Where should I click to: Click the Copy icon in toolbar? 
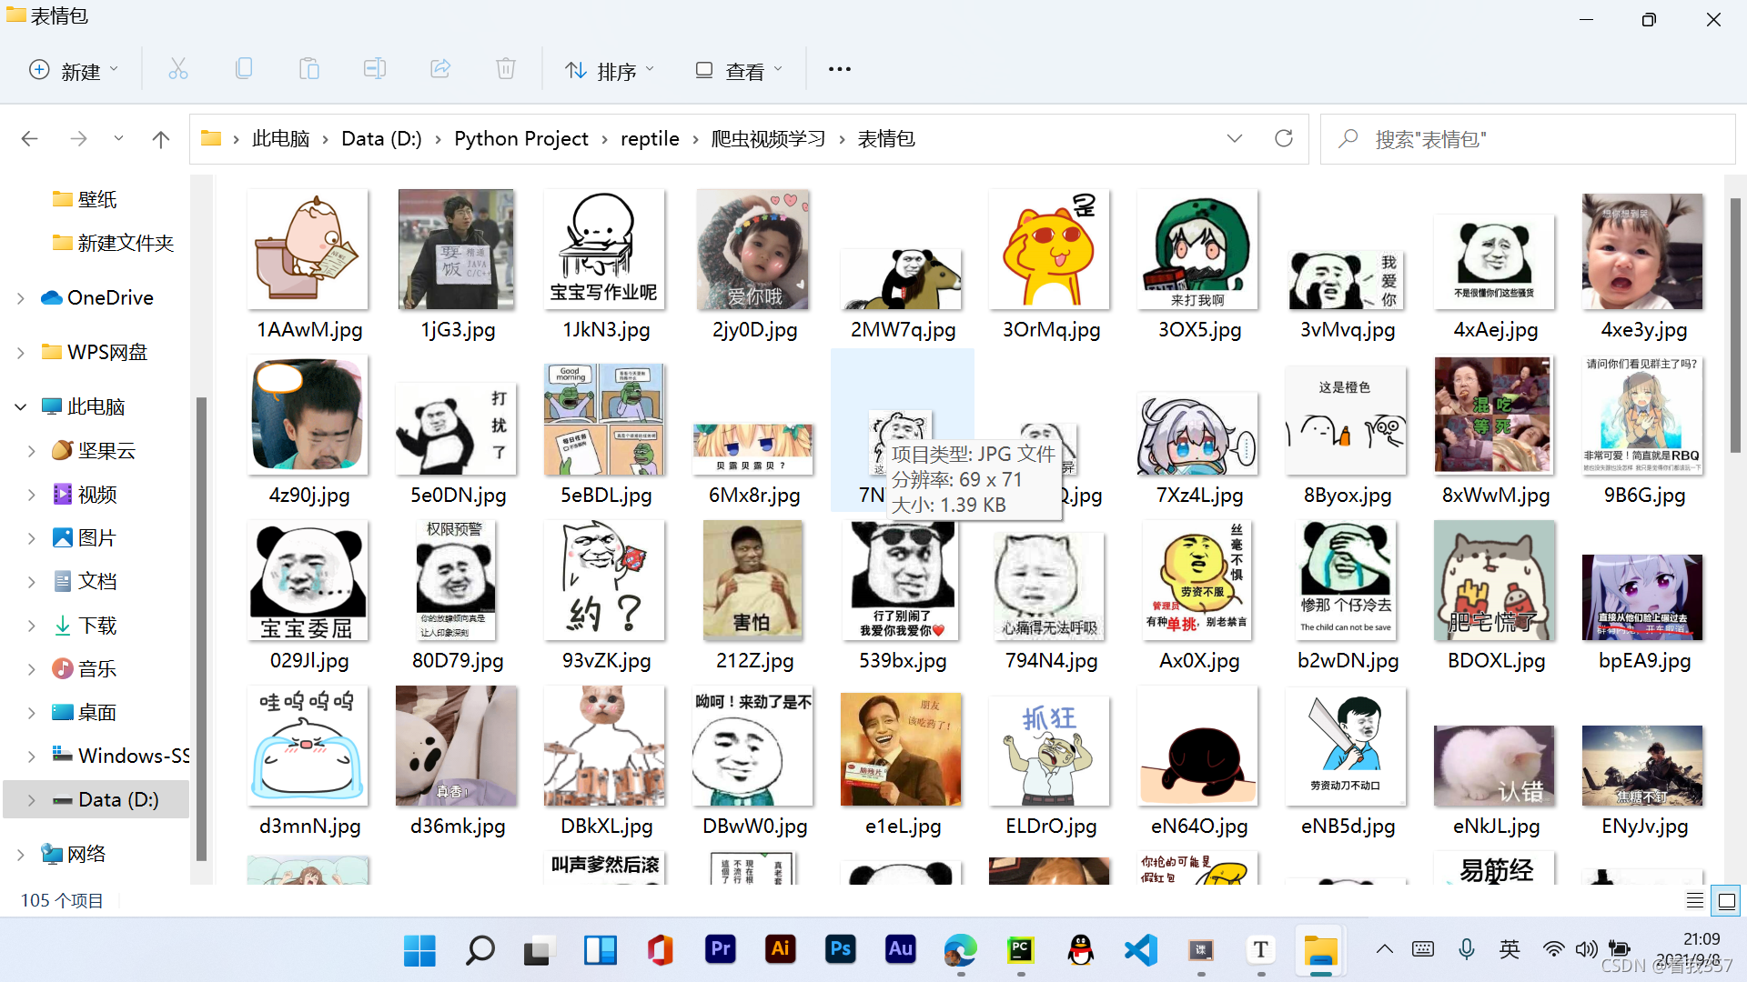pos(244,69)
